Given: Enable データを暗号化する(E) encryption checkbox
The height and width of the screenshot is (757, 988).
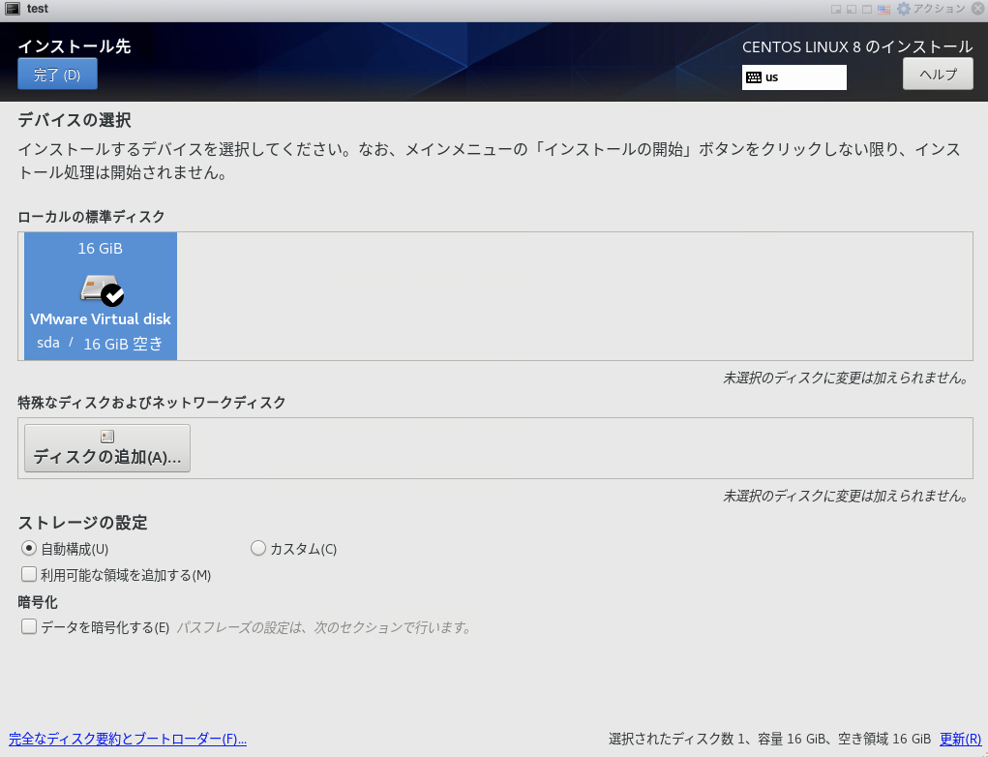Looking at the screenshot, I should 29,626.
